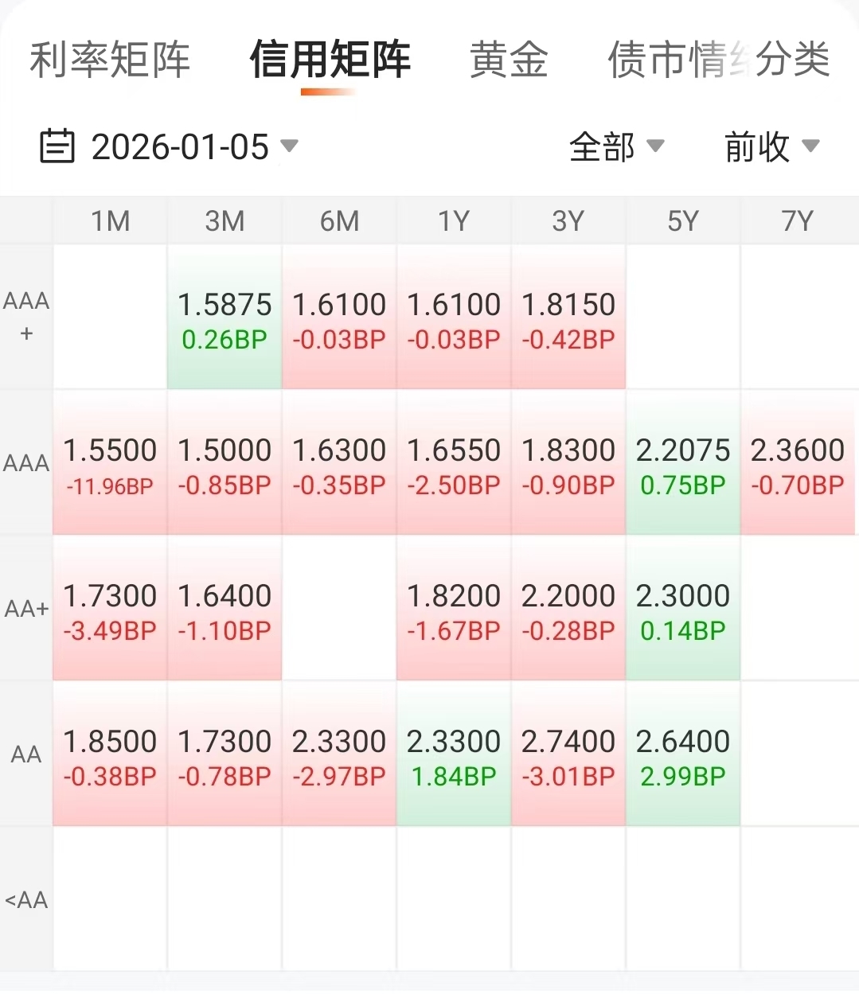The image size is (859, 994).
Task: Click the AA 5Y cell showing 2.6400
Action: coord(683,755)
